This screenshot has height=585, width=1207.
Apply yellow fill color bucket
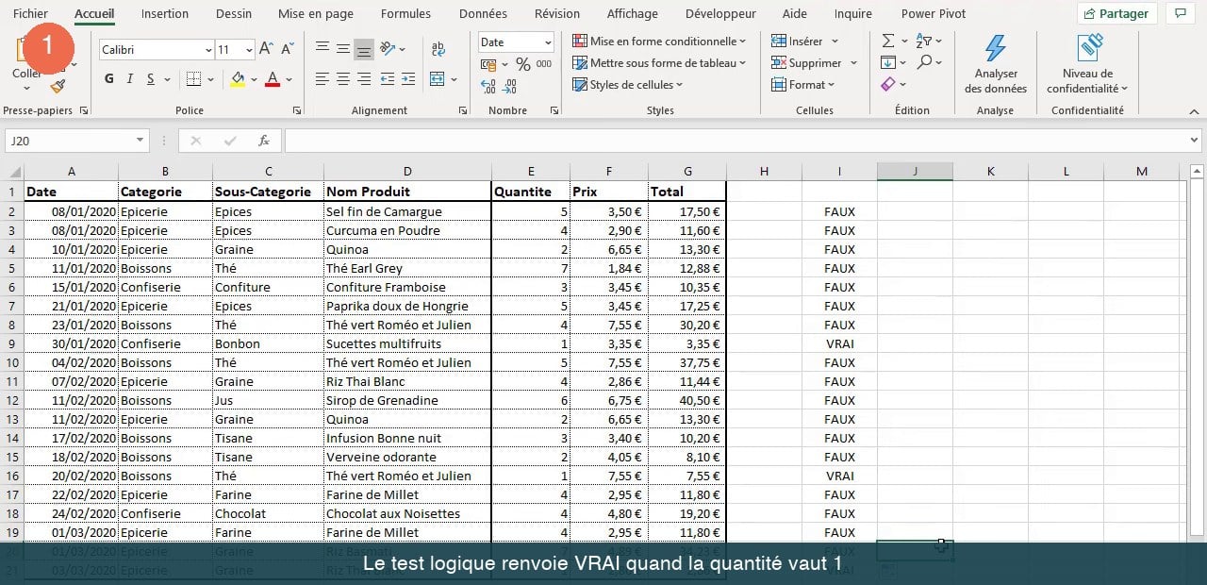238,79
